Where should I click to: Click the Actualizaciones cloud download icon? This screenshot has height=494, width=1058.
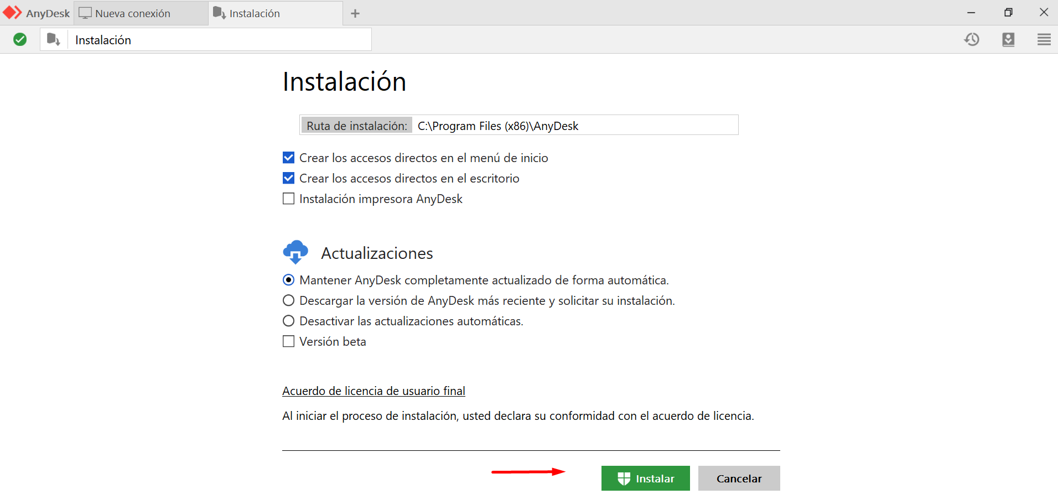[295, 252]
